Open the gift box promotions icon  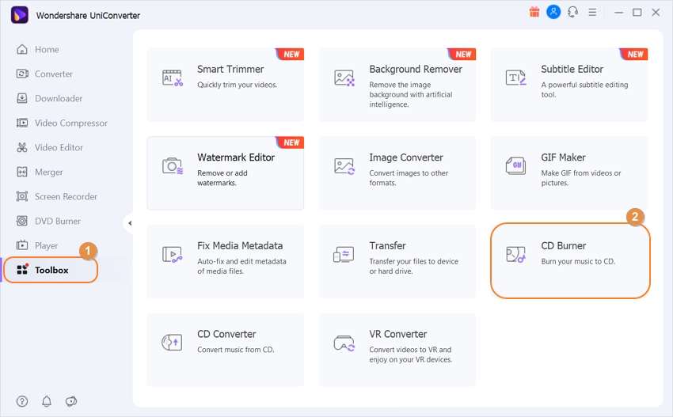534,12
